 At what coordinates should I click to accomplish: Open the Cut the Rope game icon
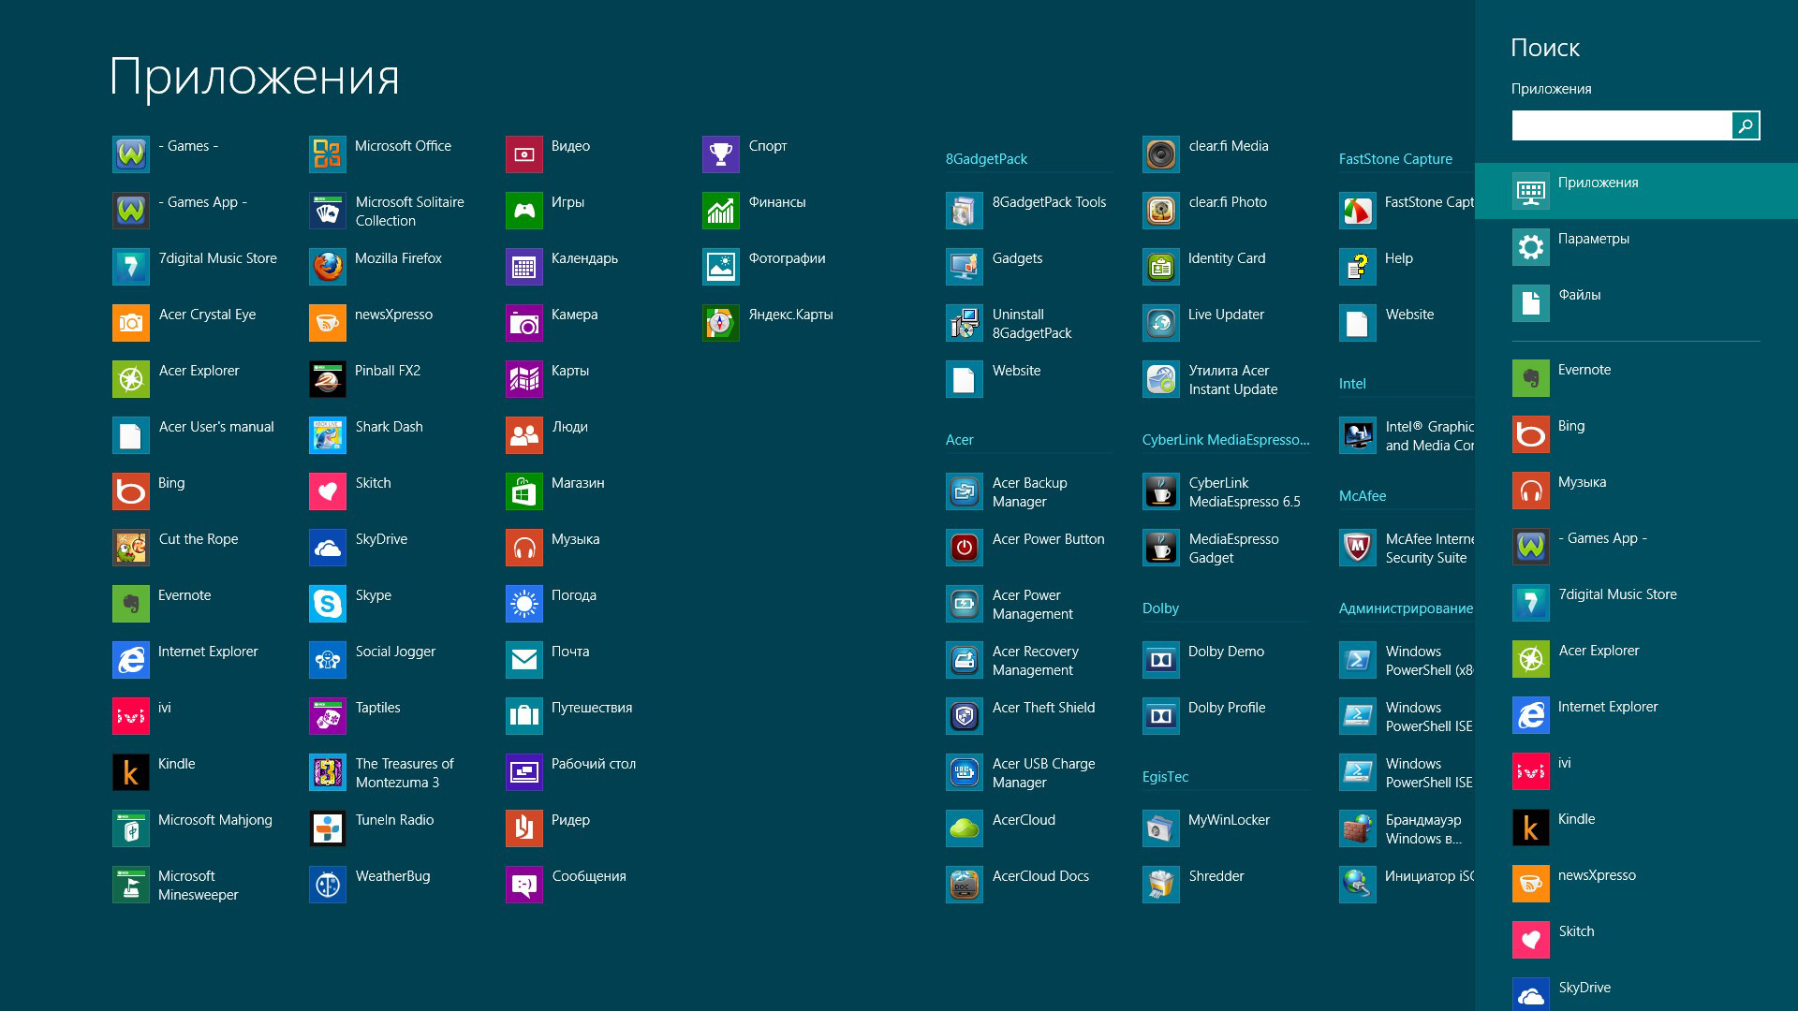[130, 548]
